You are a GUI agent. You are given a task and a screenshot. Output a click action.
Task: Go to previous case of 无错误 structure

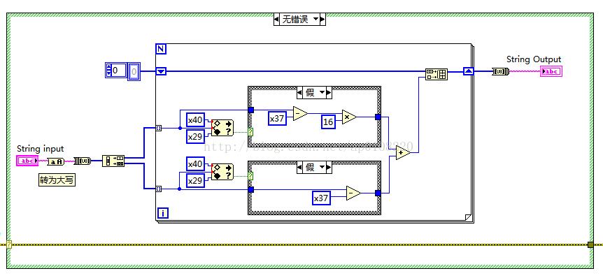click(x=276, y=19)
